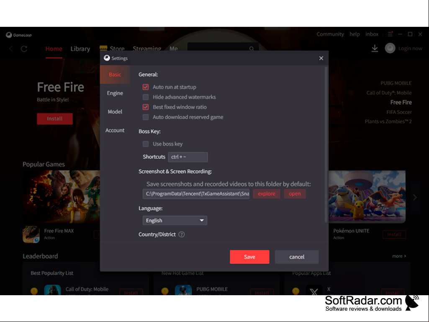This screenshot has width=429, height=322.
Task: Toggle Auto run at startup checkbox
Action: [146, 87]
